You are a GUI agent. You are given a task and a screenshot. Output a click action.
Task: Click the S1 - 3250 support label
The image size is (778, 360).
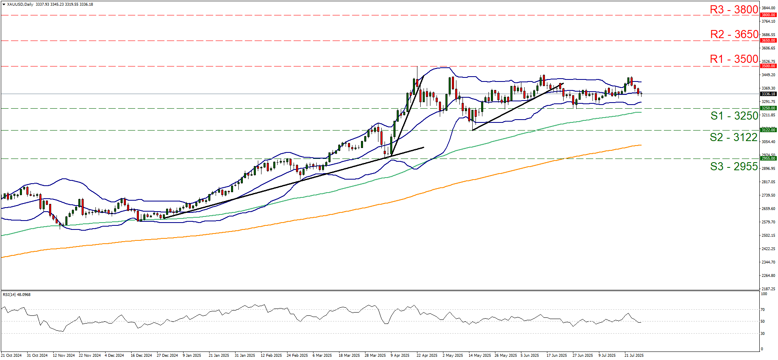point(734,116)
